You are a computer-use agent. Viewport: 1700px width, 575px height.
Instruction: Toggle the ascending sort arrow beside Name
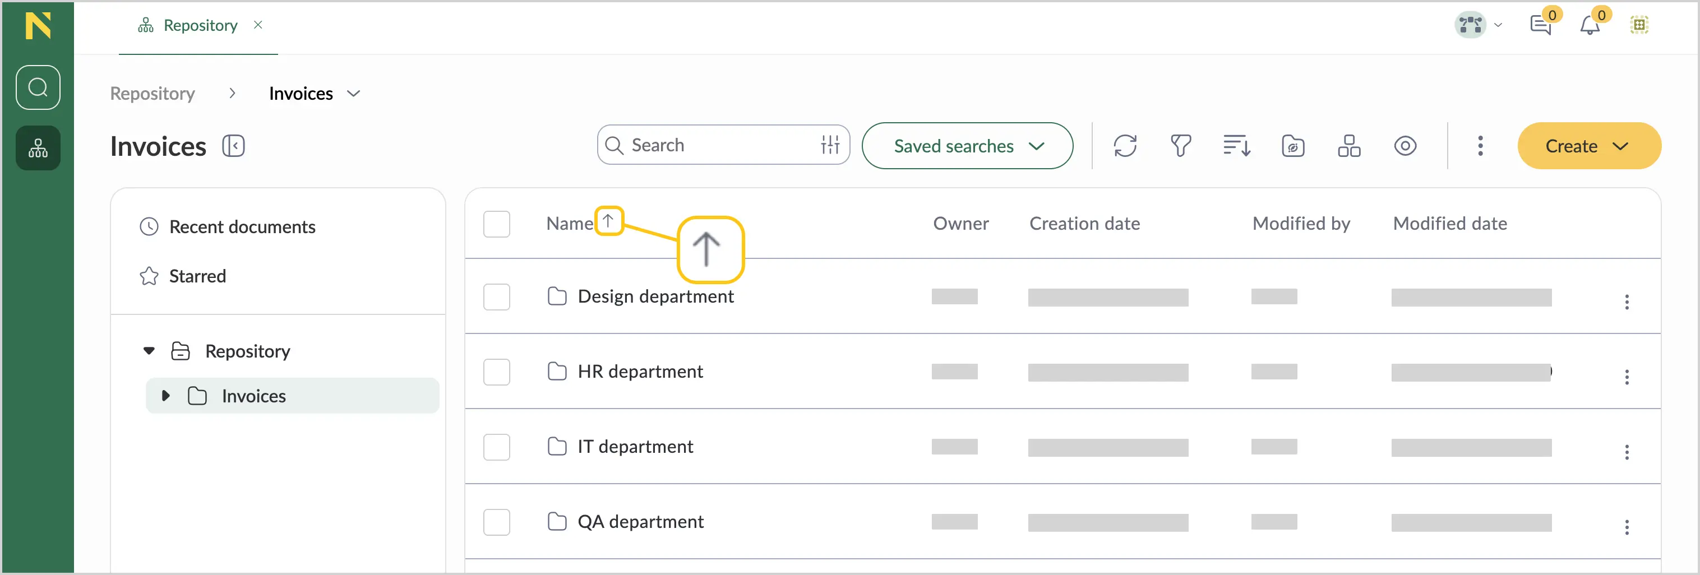(x=608, y=221)
